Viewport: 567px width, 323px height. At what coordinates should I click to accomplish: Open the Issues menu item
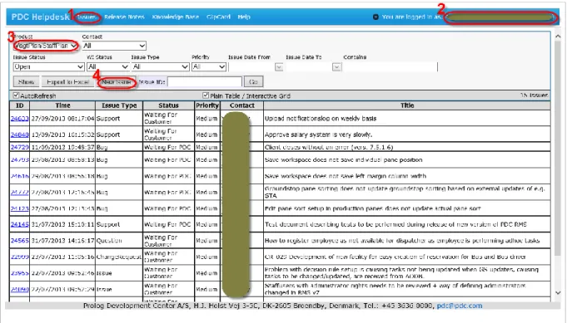tap(87, 17)
